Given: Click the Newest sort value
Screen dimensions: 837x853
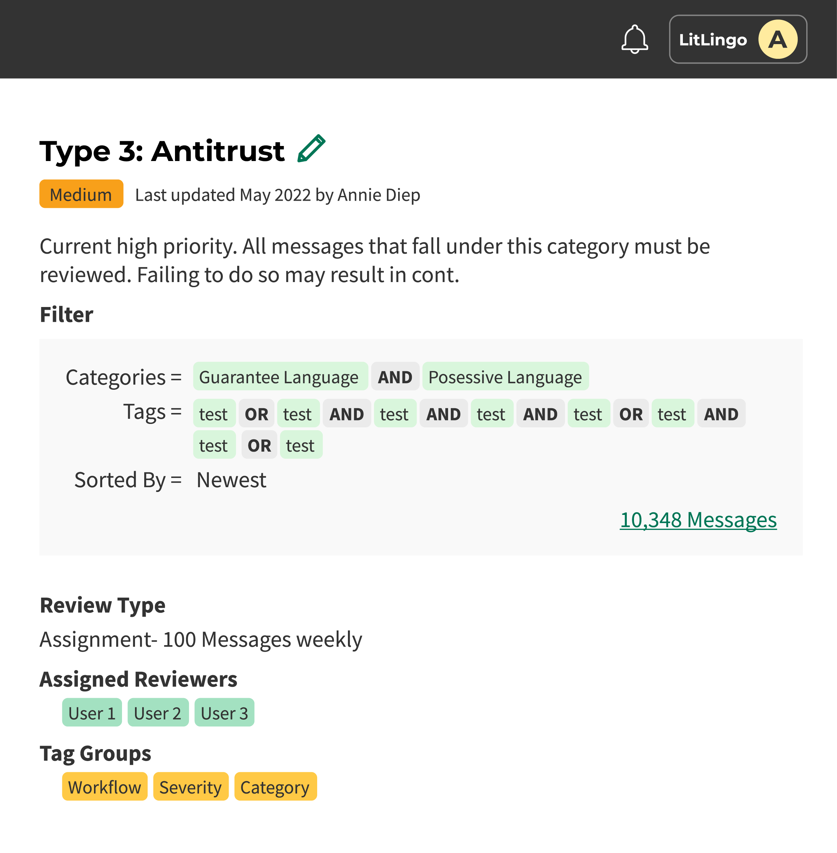Looking at the screenshot, I should click(231, 480).
